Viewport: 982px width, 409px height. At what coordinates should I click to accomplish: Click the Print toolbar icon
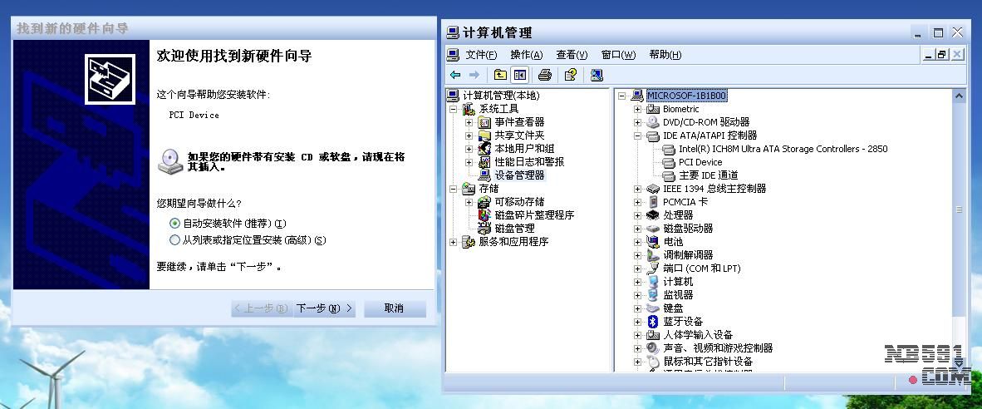pyautogui.click(x=545, y=76)
